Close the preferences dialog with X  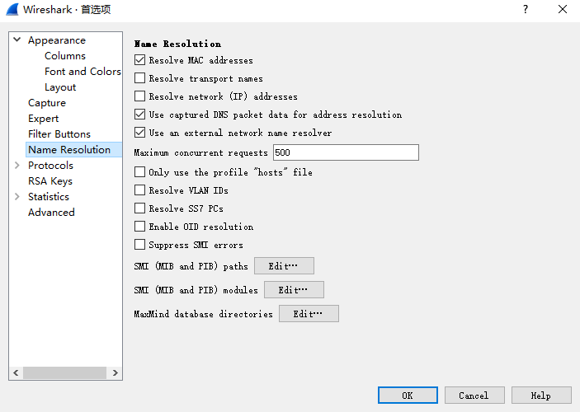tap(563, 9)
